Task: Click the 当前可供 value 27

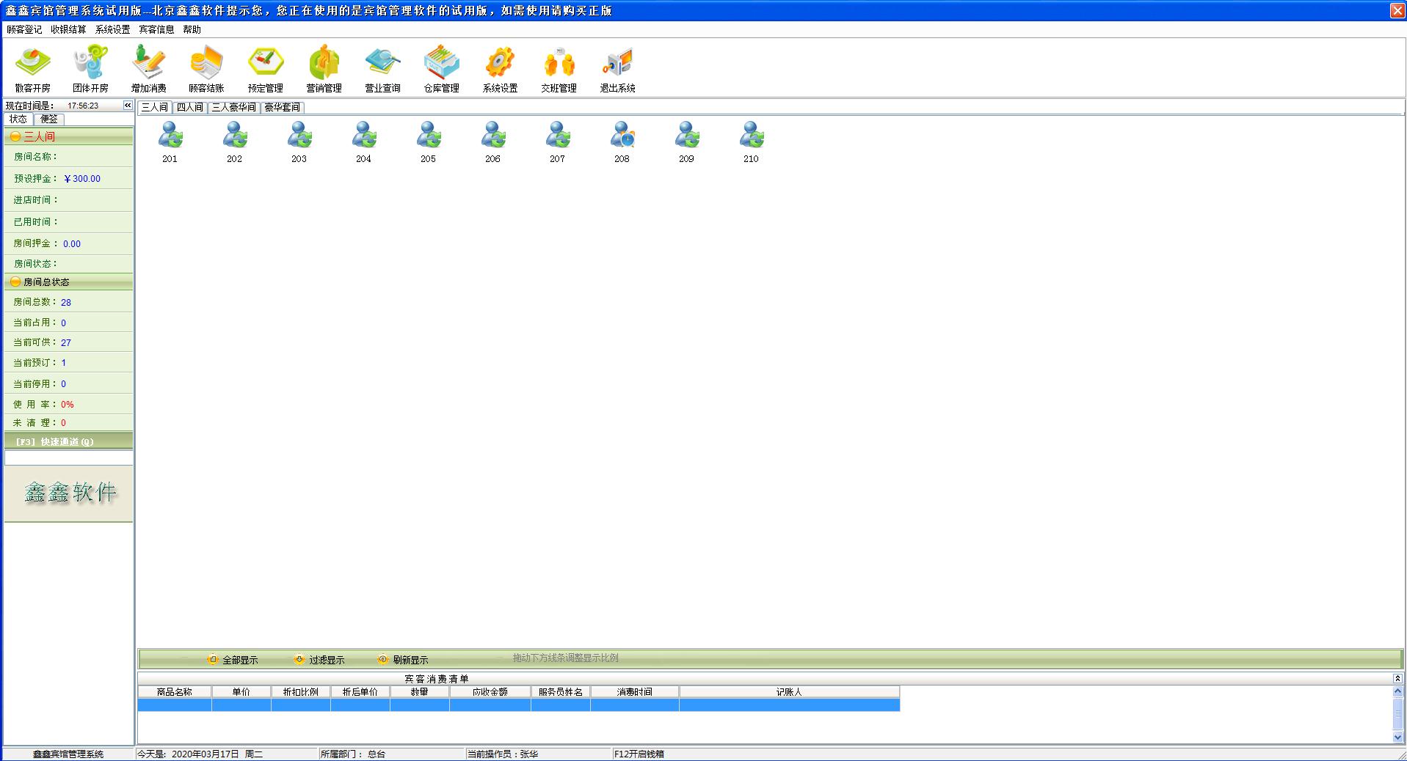Action: point(66,342)
